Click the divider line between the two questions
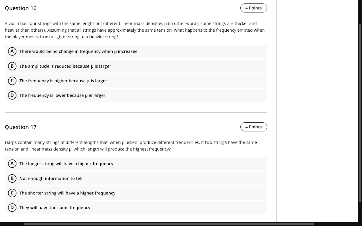The image size is (362, 226). (x=136, y=112)
